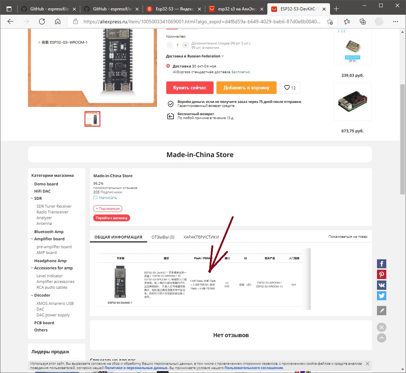Click the Подписаться button
The image size is (406, 373).
[108, 208]
